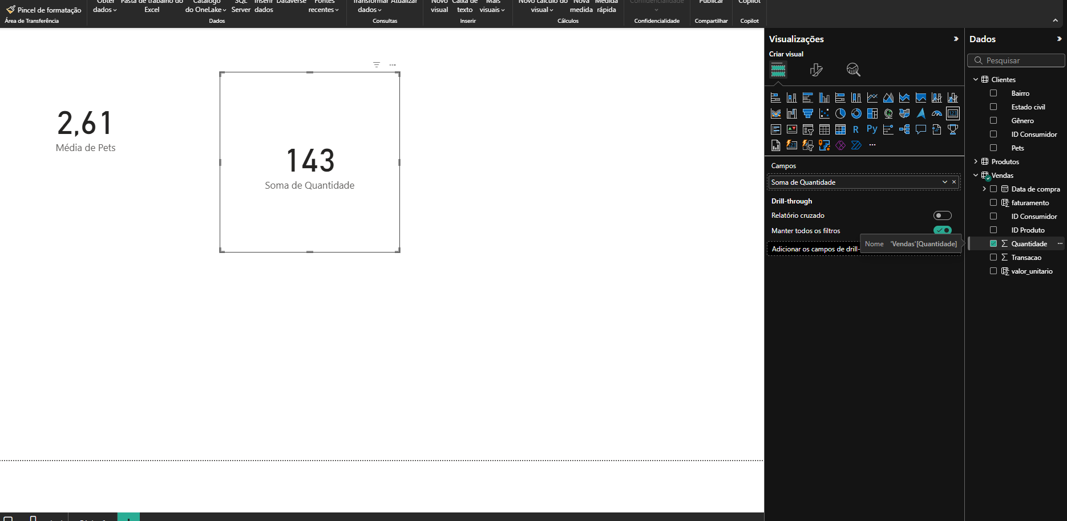Open the Soma de Quantidade field dropdown
This screenshot has width=1067, height=521.
945,182
